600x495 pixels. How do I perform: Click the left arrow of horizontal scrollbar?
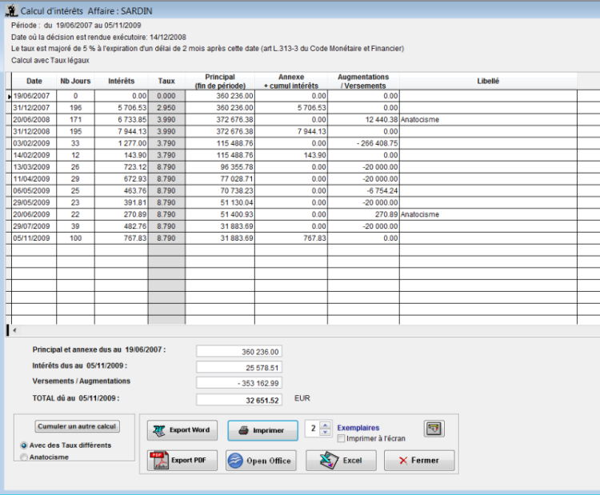click(x=15, y=329)
